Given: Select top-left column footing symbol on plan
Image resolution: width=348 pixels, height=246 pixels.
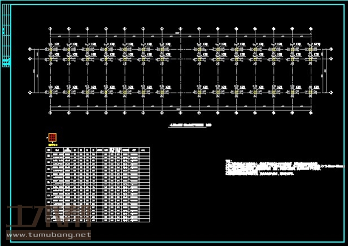Looking at the screenshot, I should pyautogui.click(x=51, y=50).
